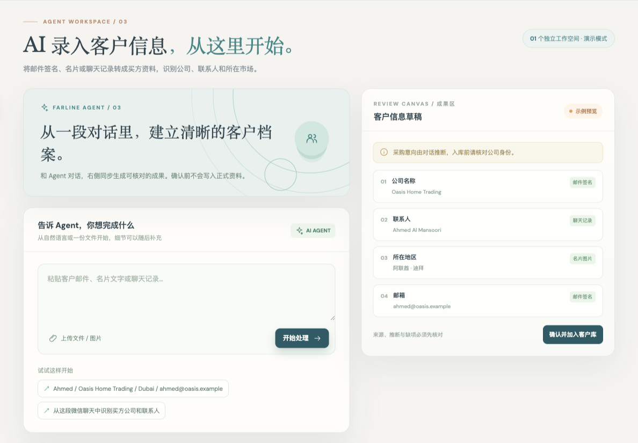Click the 来源、推断与缺项必须先核对 note
The width and height of the screenshot is (638, 443).
[x=408, y=335]
